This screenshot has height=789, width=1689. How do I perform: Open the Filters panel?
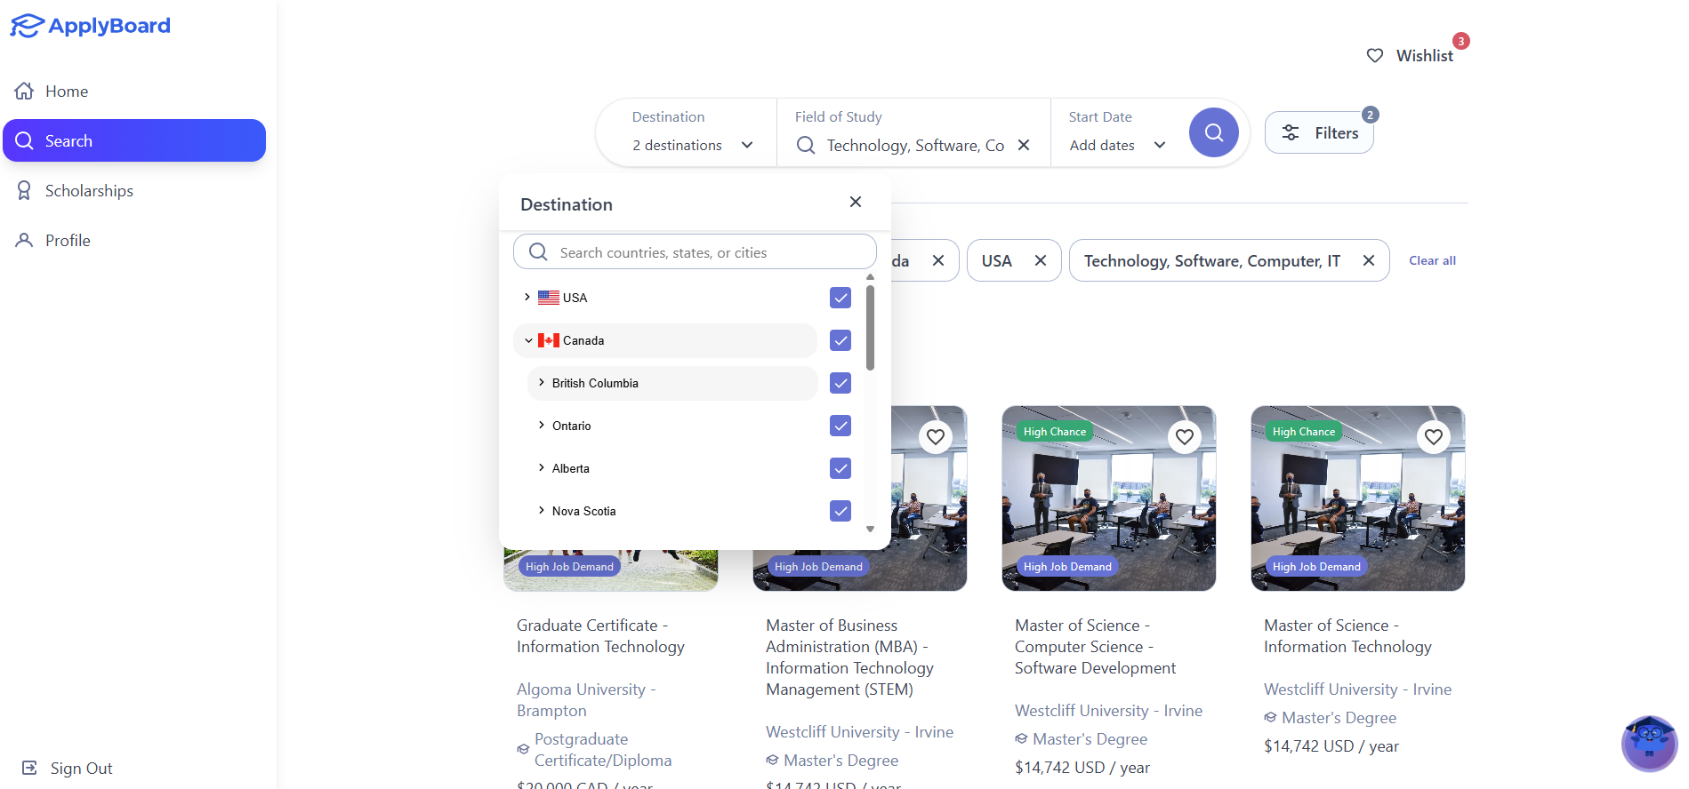[x=1319, y=132]
